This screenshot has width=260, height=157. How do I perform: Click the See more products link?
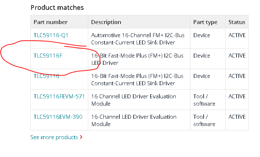[54, 137]
